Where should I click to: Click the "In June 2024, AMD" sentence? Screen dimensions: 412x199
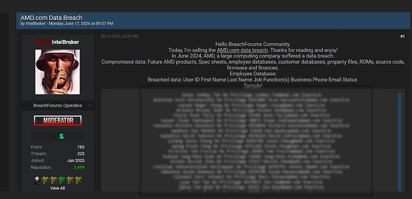pyautogui.click(x=253, y=56)
